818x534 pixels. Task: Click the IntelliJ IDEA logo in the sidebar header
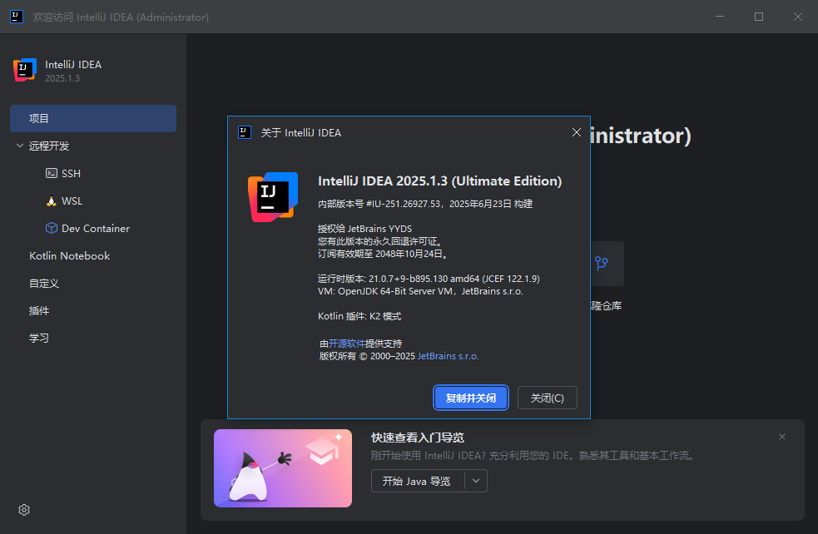coord(24,70)
